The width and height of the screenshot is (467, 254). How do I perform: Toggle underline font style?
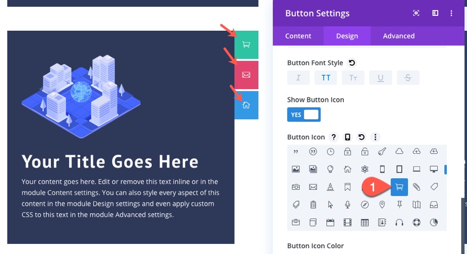click(x=380, y=78)
